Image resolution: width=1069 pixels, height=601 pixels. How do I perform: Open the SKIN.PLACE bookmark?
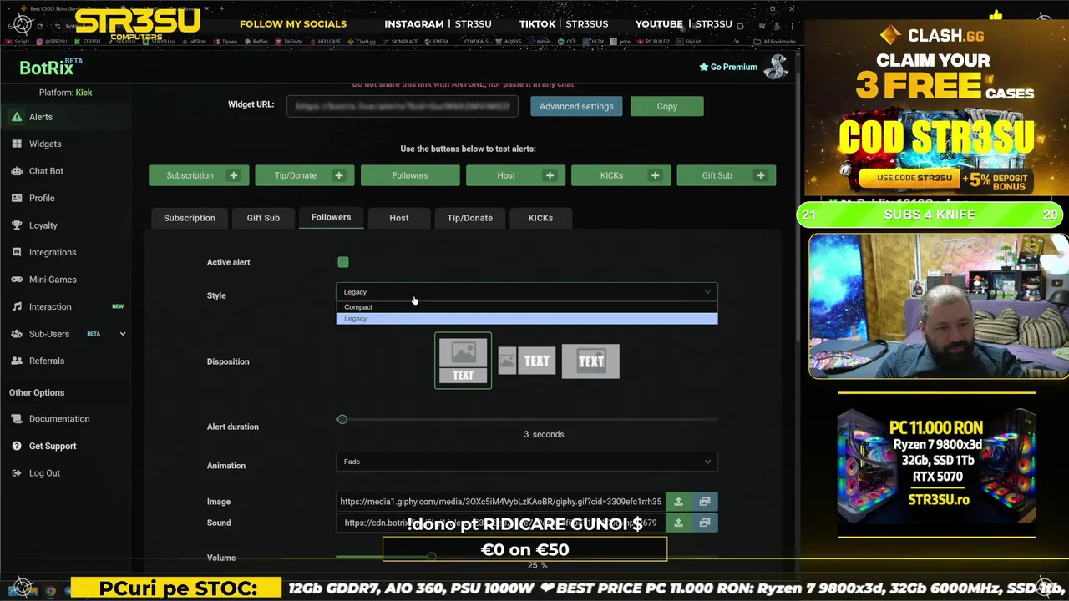(403, 41)
